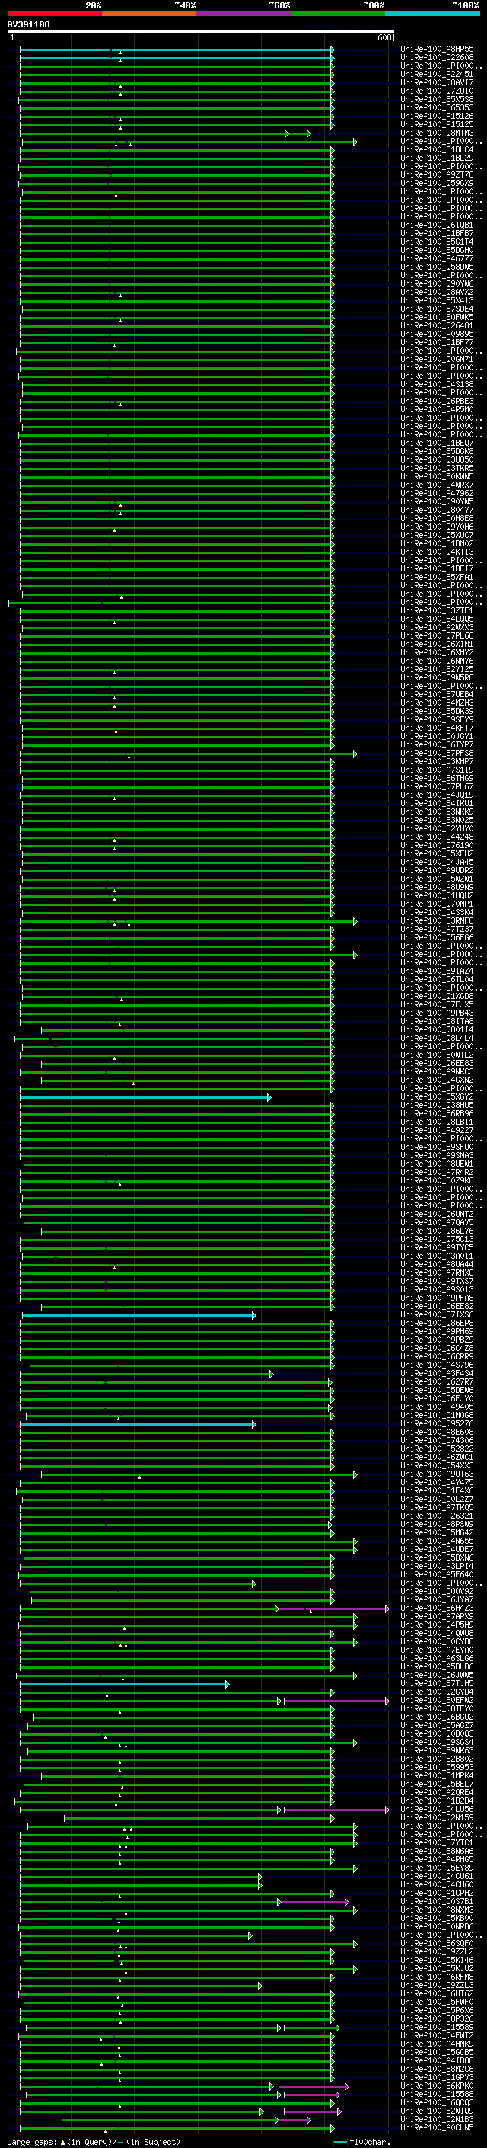Screen dimensions: 487x2148
Task: Click cyan alignment bar in B5XGY2 row
Action: point(145,1097)
